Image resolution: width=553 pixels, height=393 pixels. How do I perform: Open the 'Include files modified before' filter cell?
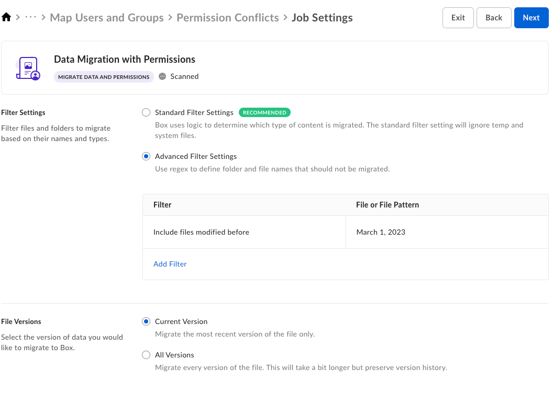(201, 232)
